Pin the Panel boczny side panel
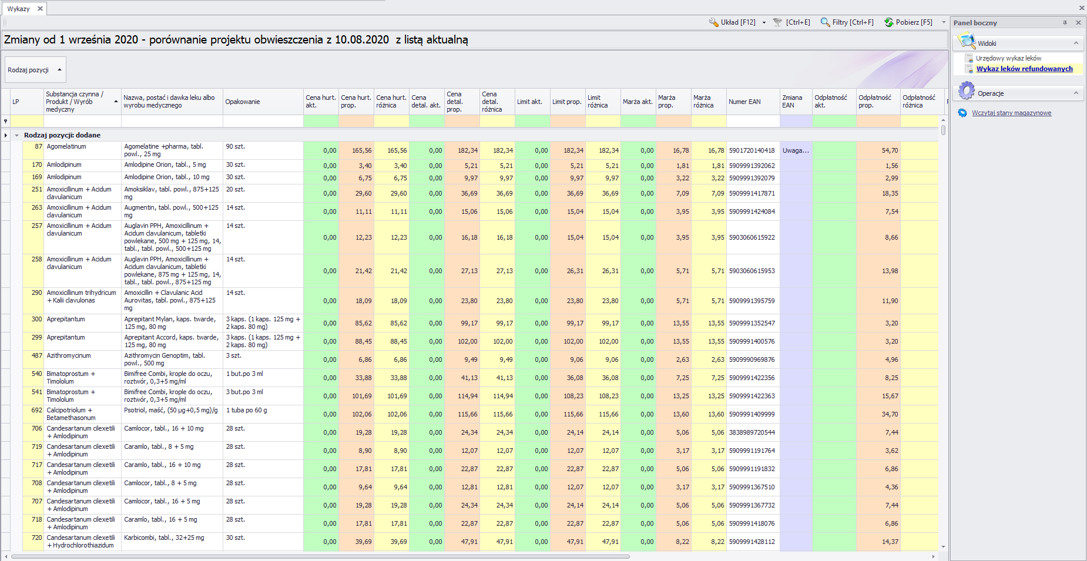 (1065, 23)
